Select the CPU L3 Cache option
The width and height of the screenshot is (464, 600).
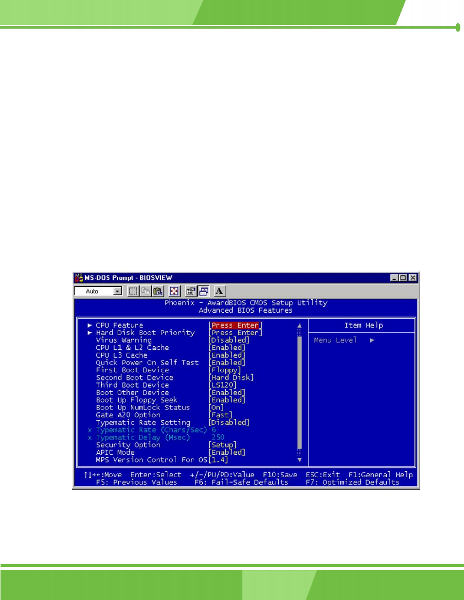coord(122,355)
